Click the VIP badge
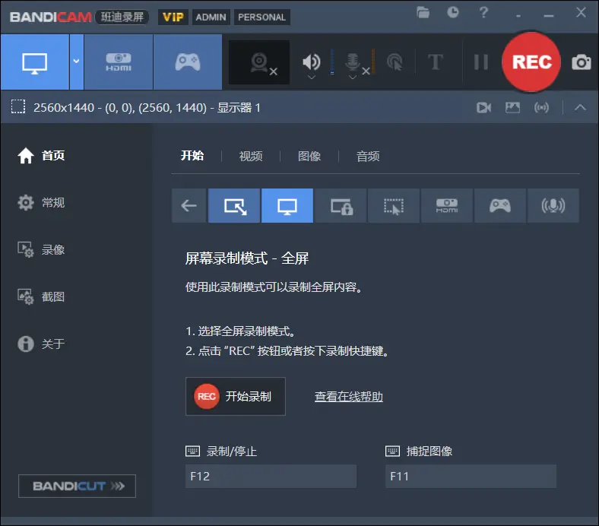The image size is (599, 526). 173,17
